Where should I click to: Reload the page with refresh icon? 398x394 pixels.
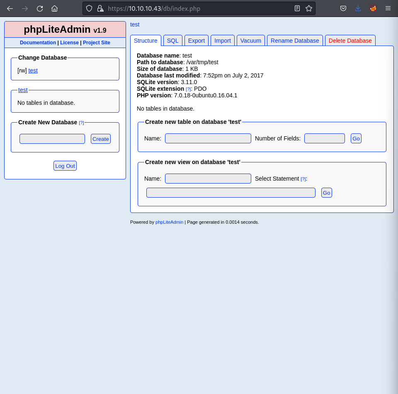pyautogui.click(x=40, y=8)
